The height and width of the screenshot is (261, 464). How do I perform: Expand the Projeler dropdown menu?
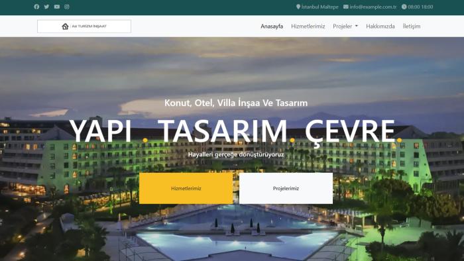[x=345, y=26]
